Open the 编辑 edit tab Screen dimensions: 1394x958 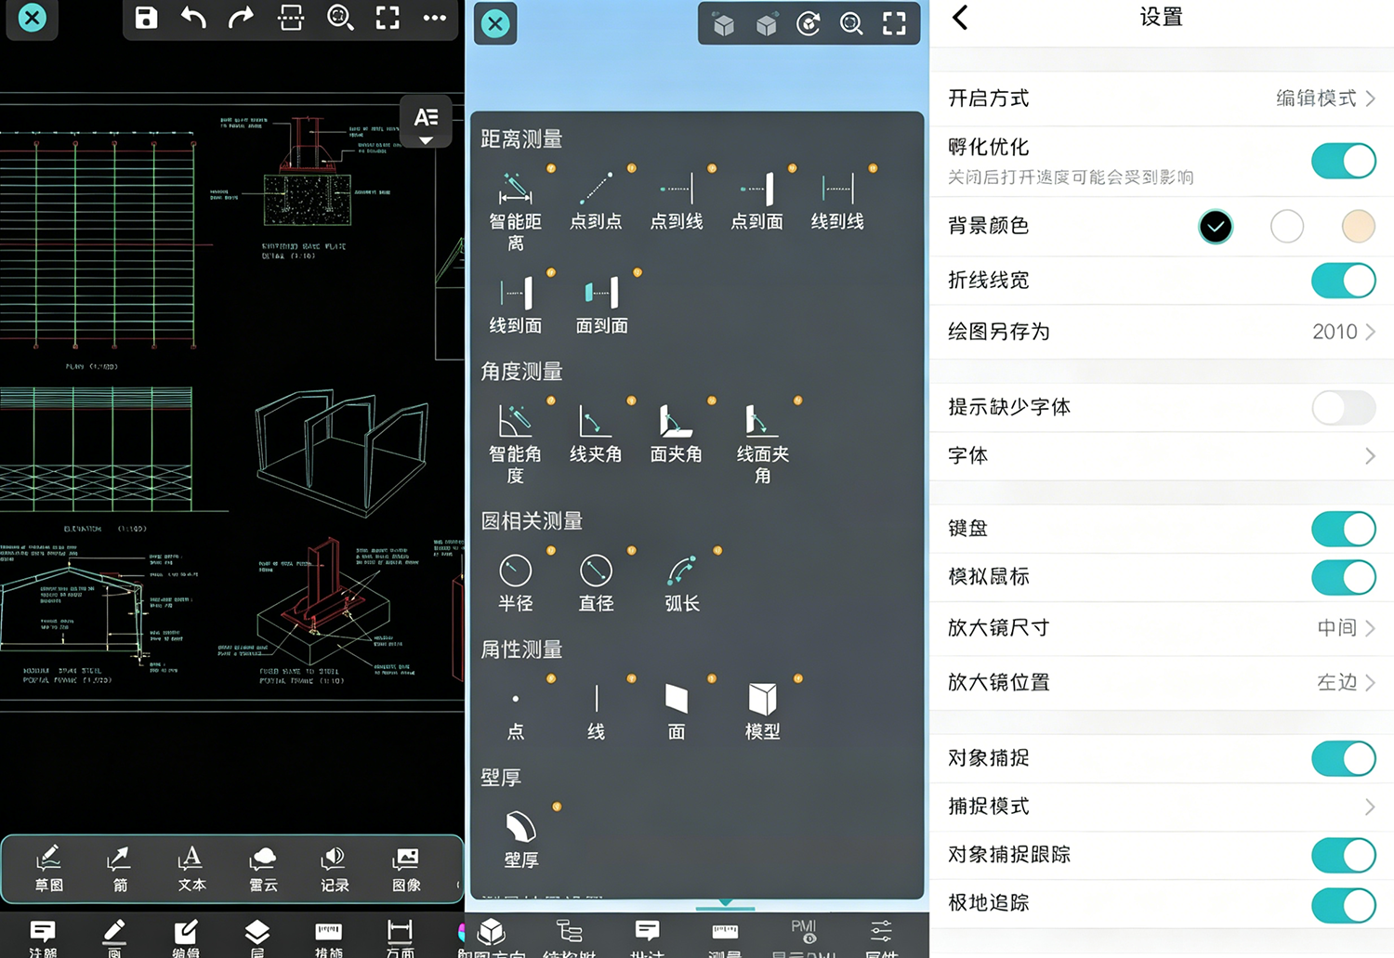point(186,938)
